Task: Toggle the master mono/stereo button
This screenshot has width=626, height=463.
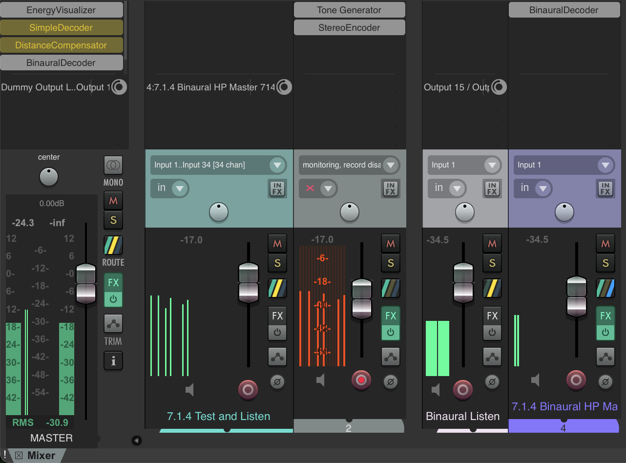Action: pyautogui.click(x=113, y=166)
